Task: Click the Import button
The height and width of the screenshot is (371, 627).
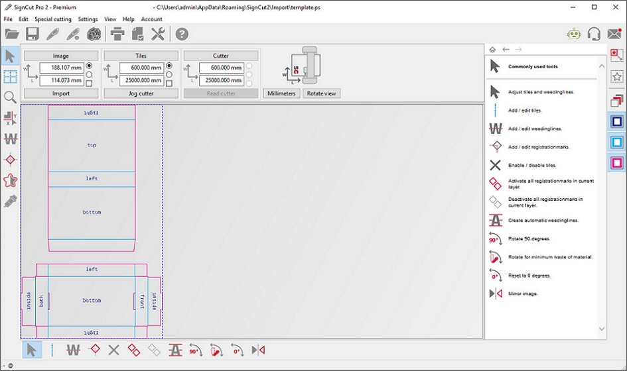Action: 61,93
